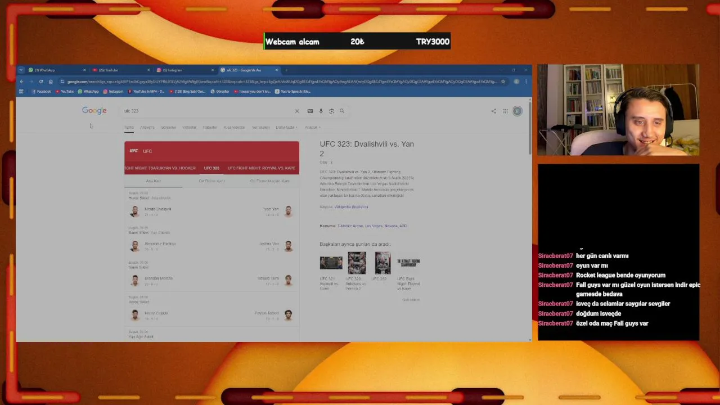Search by image with lens icon
720x405 pixels.
pos(331,111)
